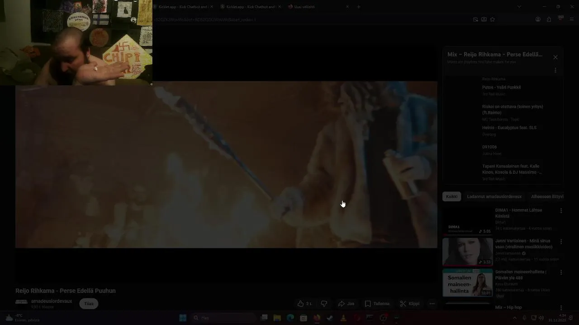Select the Aiheeseen liittyvä filter chip

547,197
